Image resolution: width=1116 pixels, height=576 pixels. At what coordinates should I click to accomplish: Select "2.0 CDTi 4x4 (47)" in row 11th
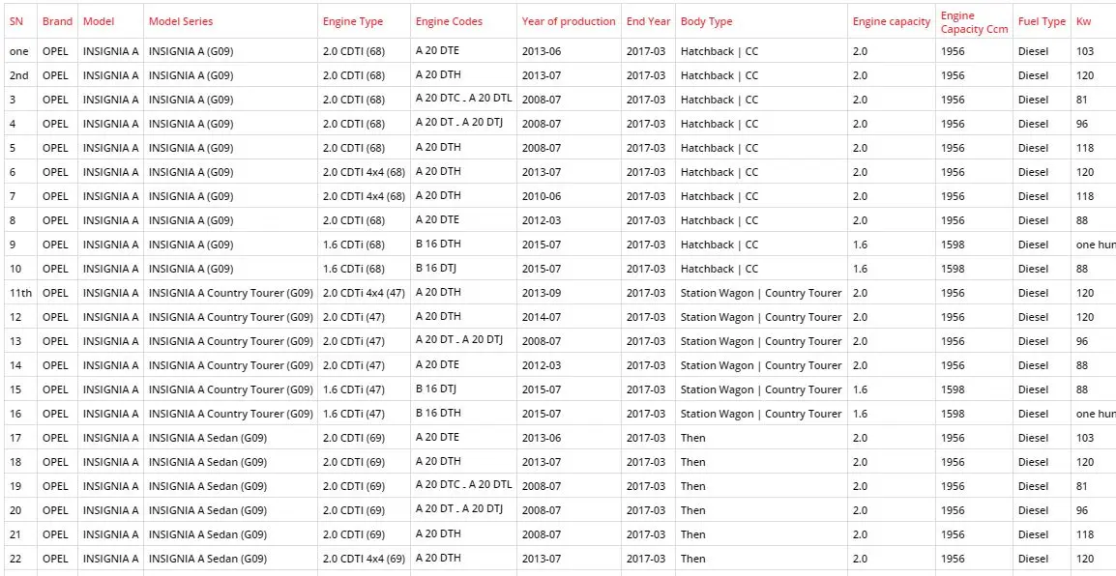[364, 293]
